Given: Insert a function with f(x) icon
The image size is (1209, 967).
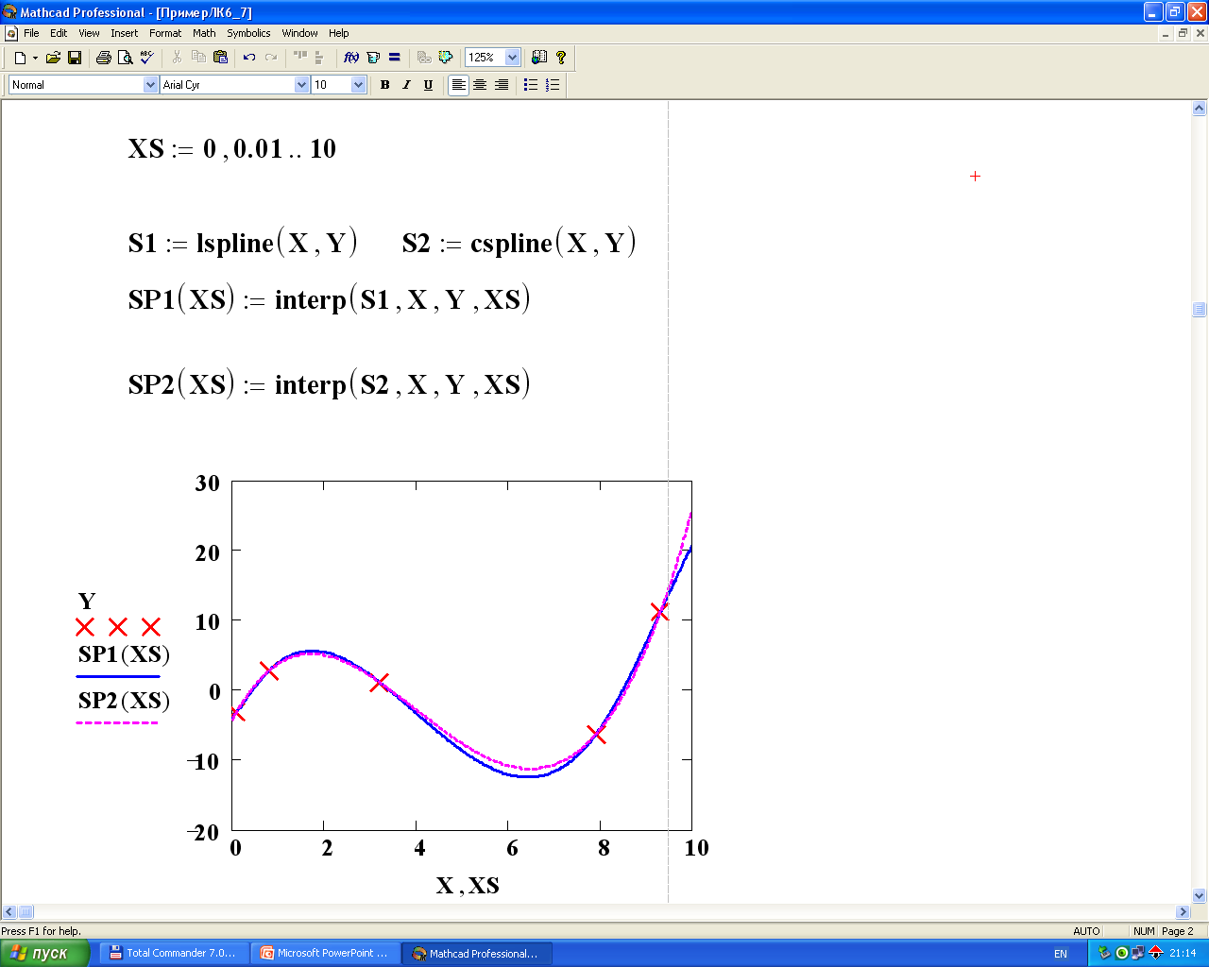Looking at the screenshot, I should (351, 58).
